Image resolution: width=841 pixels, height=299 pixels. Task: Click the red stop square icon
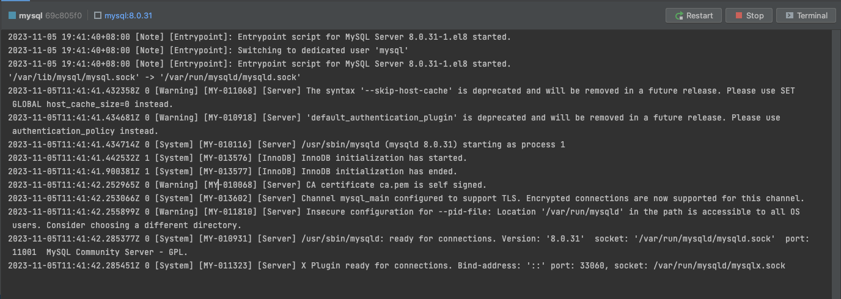pyautogui.click(x=739, y=15)
